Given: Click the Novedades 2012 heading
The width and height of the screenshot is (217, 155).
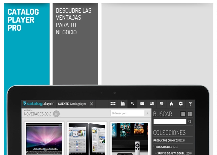Looking at the screenshot, I should [x=38, y=114].
